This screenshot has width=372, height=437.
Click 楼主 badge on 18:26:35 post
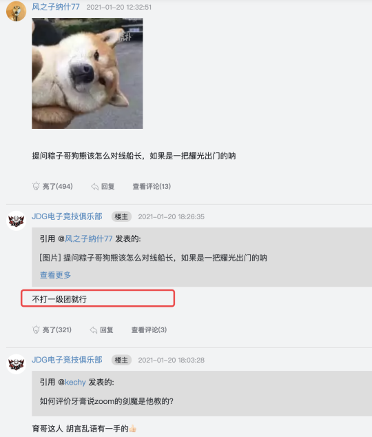[121, 216]
